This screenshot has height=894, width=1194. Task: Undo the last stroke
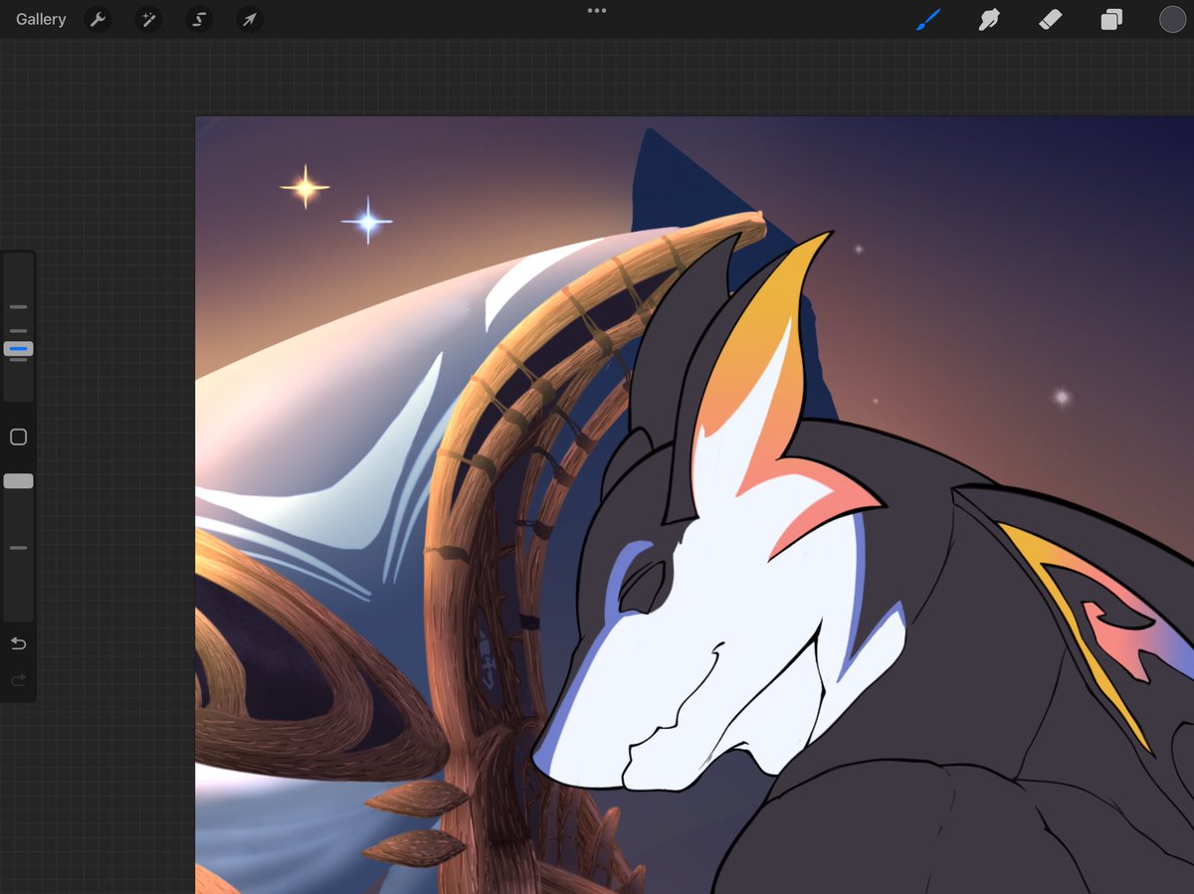coord(18,644)
